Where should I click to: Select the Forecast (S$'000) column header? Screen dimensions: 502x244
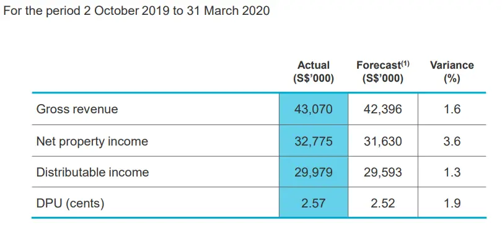pos(382,72)
